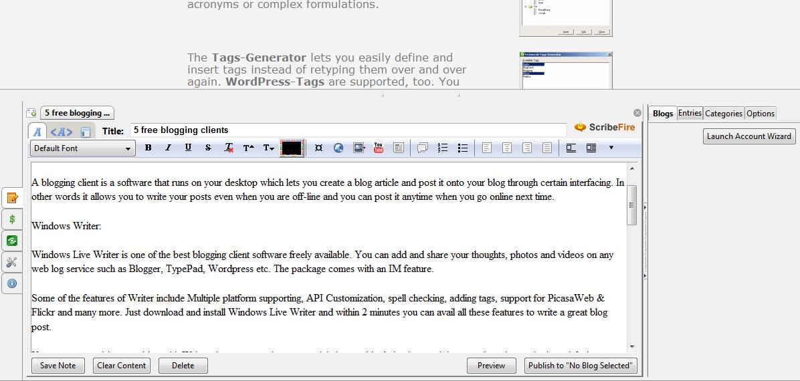Image resolution: width=800 pixels, height=381 pixels.
Task: Open the Blogs tab
Action: [x=663, y=113]
